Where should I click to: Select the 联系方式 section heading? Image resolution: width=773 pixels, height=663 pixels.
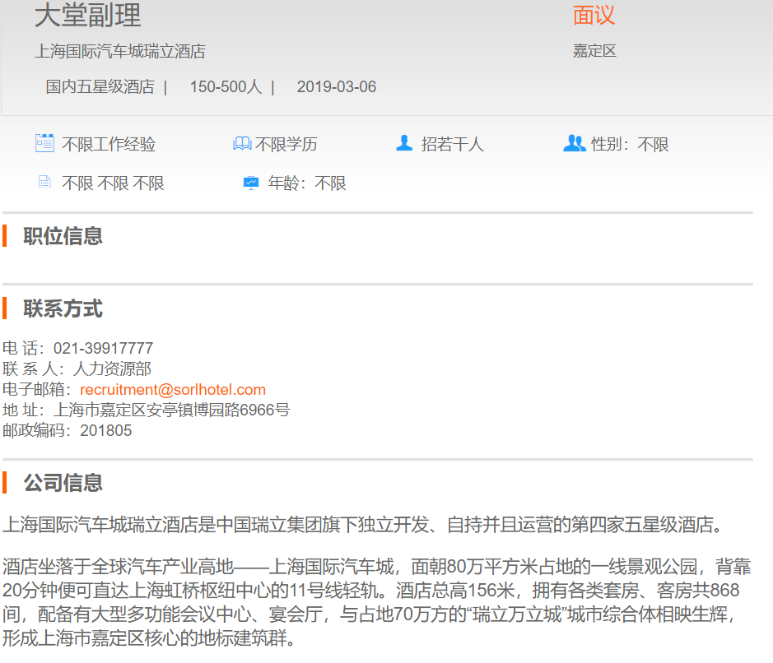pyautogui.click(x=63, y=309)
